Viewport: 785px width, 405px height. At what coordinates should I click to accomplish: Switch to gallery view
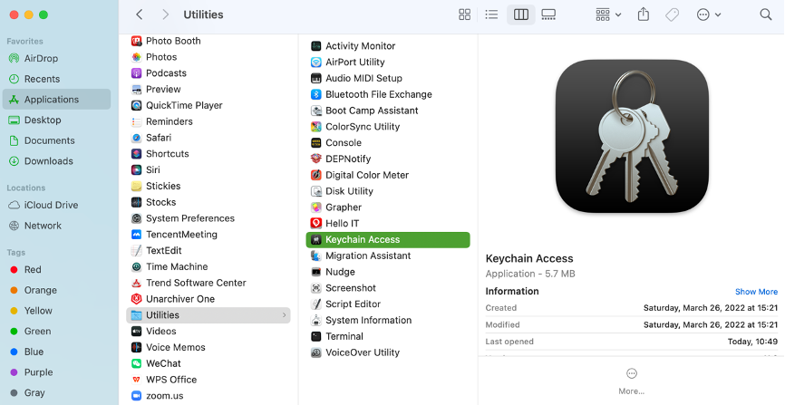548,14
